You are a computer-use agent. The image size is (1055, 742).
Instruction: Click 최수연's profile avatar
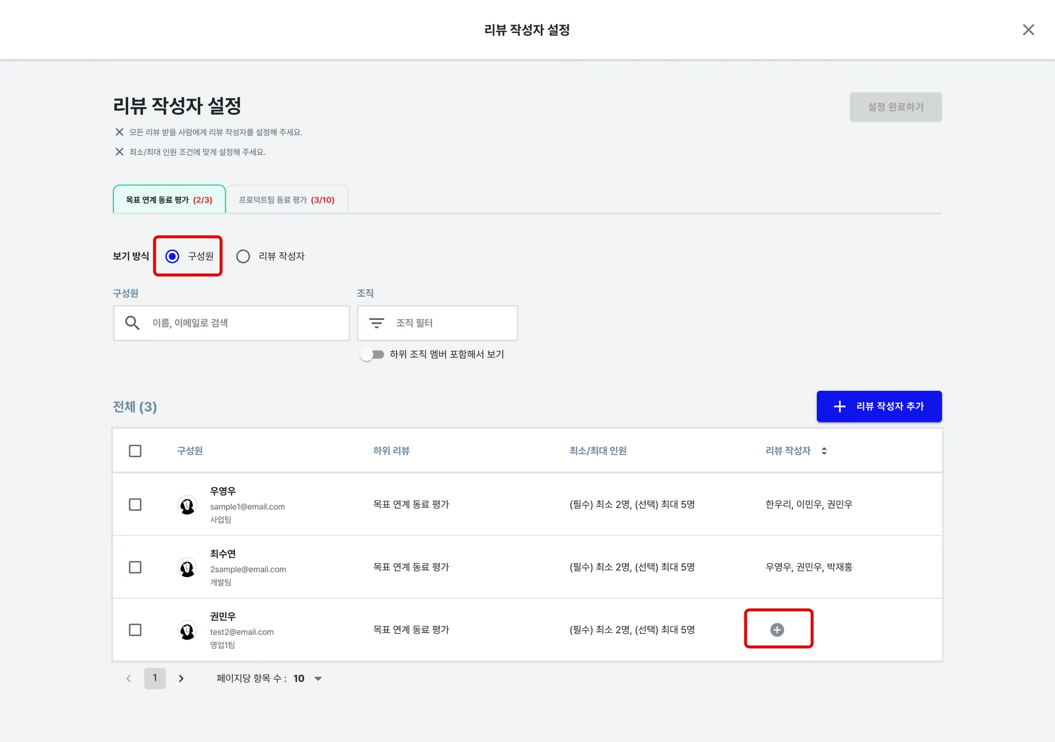[187, 568]
